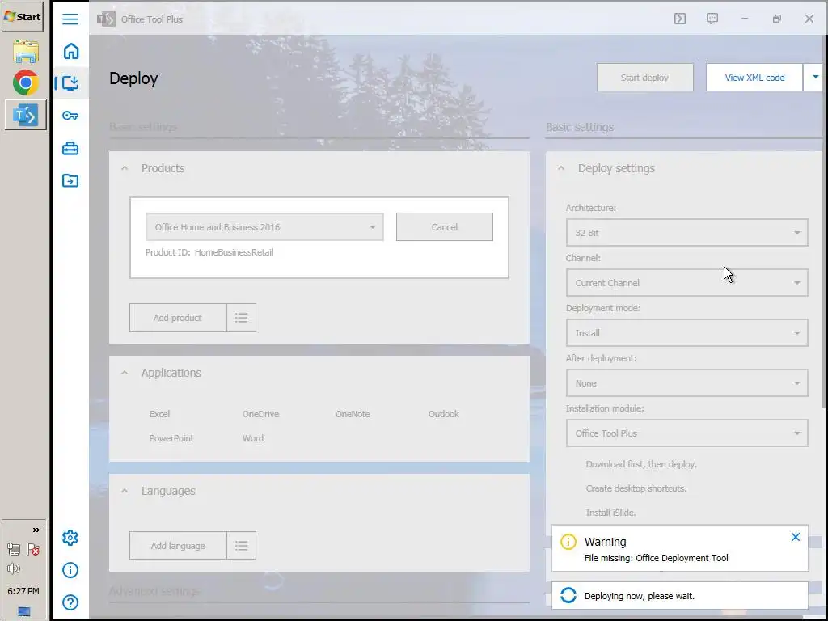Toggle the OneNote application

(353, 414)
